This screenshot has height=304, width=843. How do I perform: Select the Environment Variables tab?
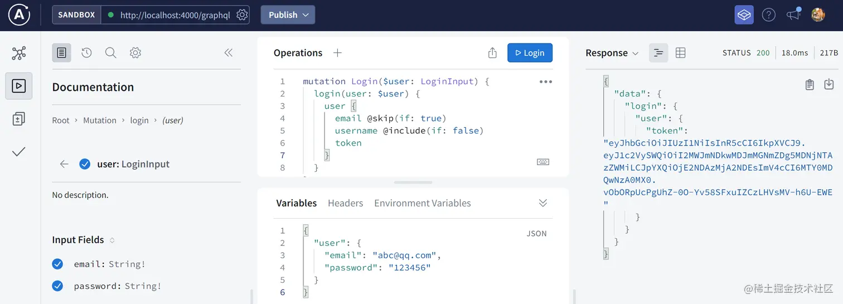[x=423, y=203]
